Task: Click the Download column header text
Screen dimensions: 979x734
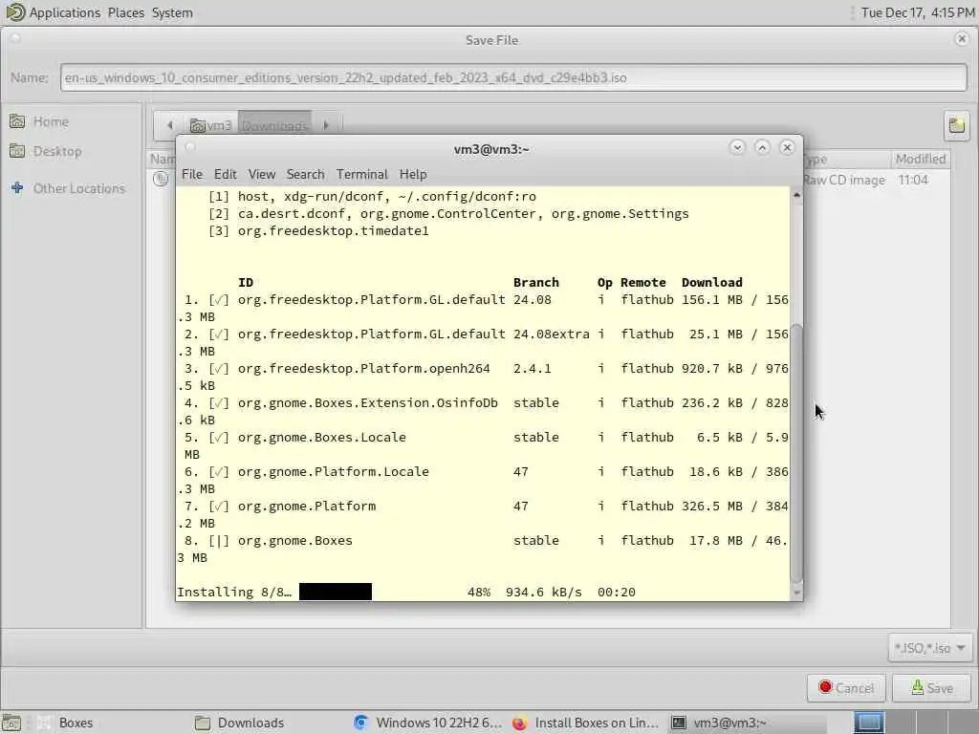Action: point(711,282)
